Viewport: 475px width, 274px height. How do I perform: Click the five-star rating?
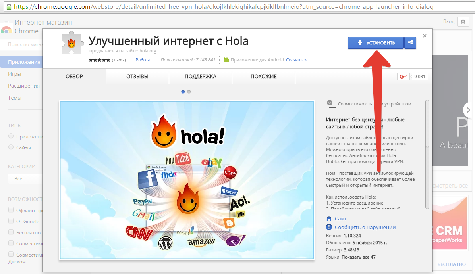(x=99, y=60)
